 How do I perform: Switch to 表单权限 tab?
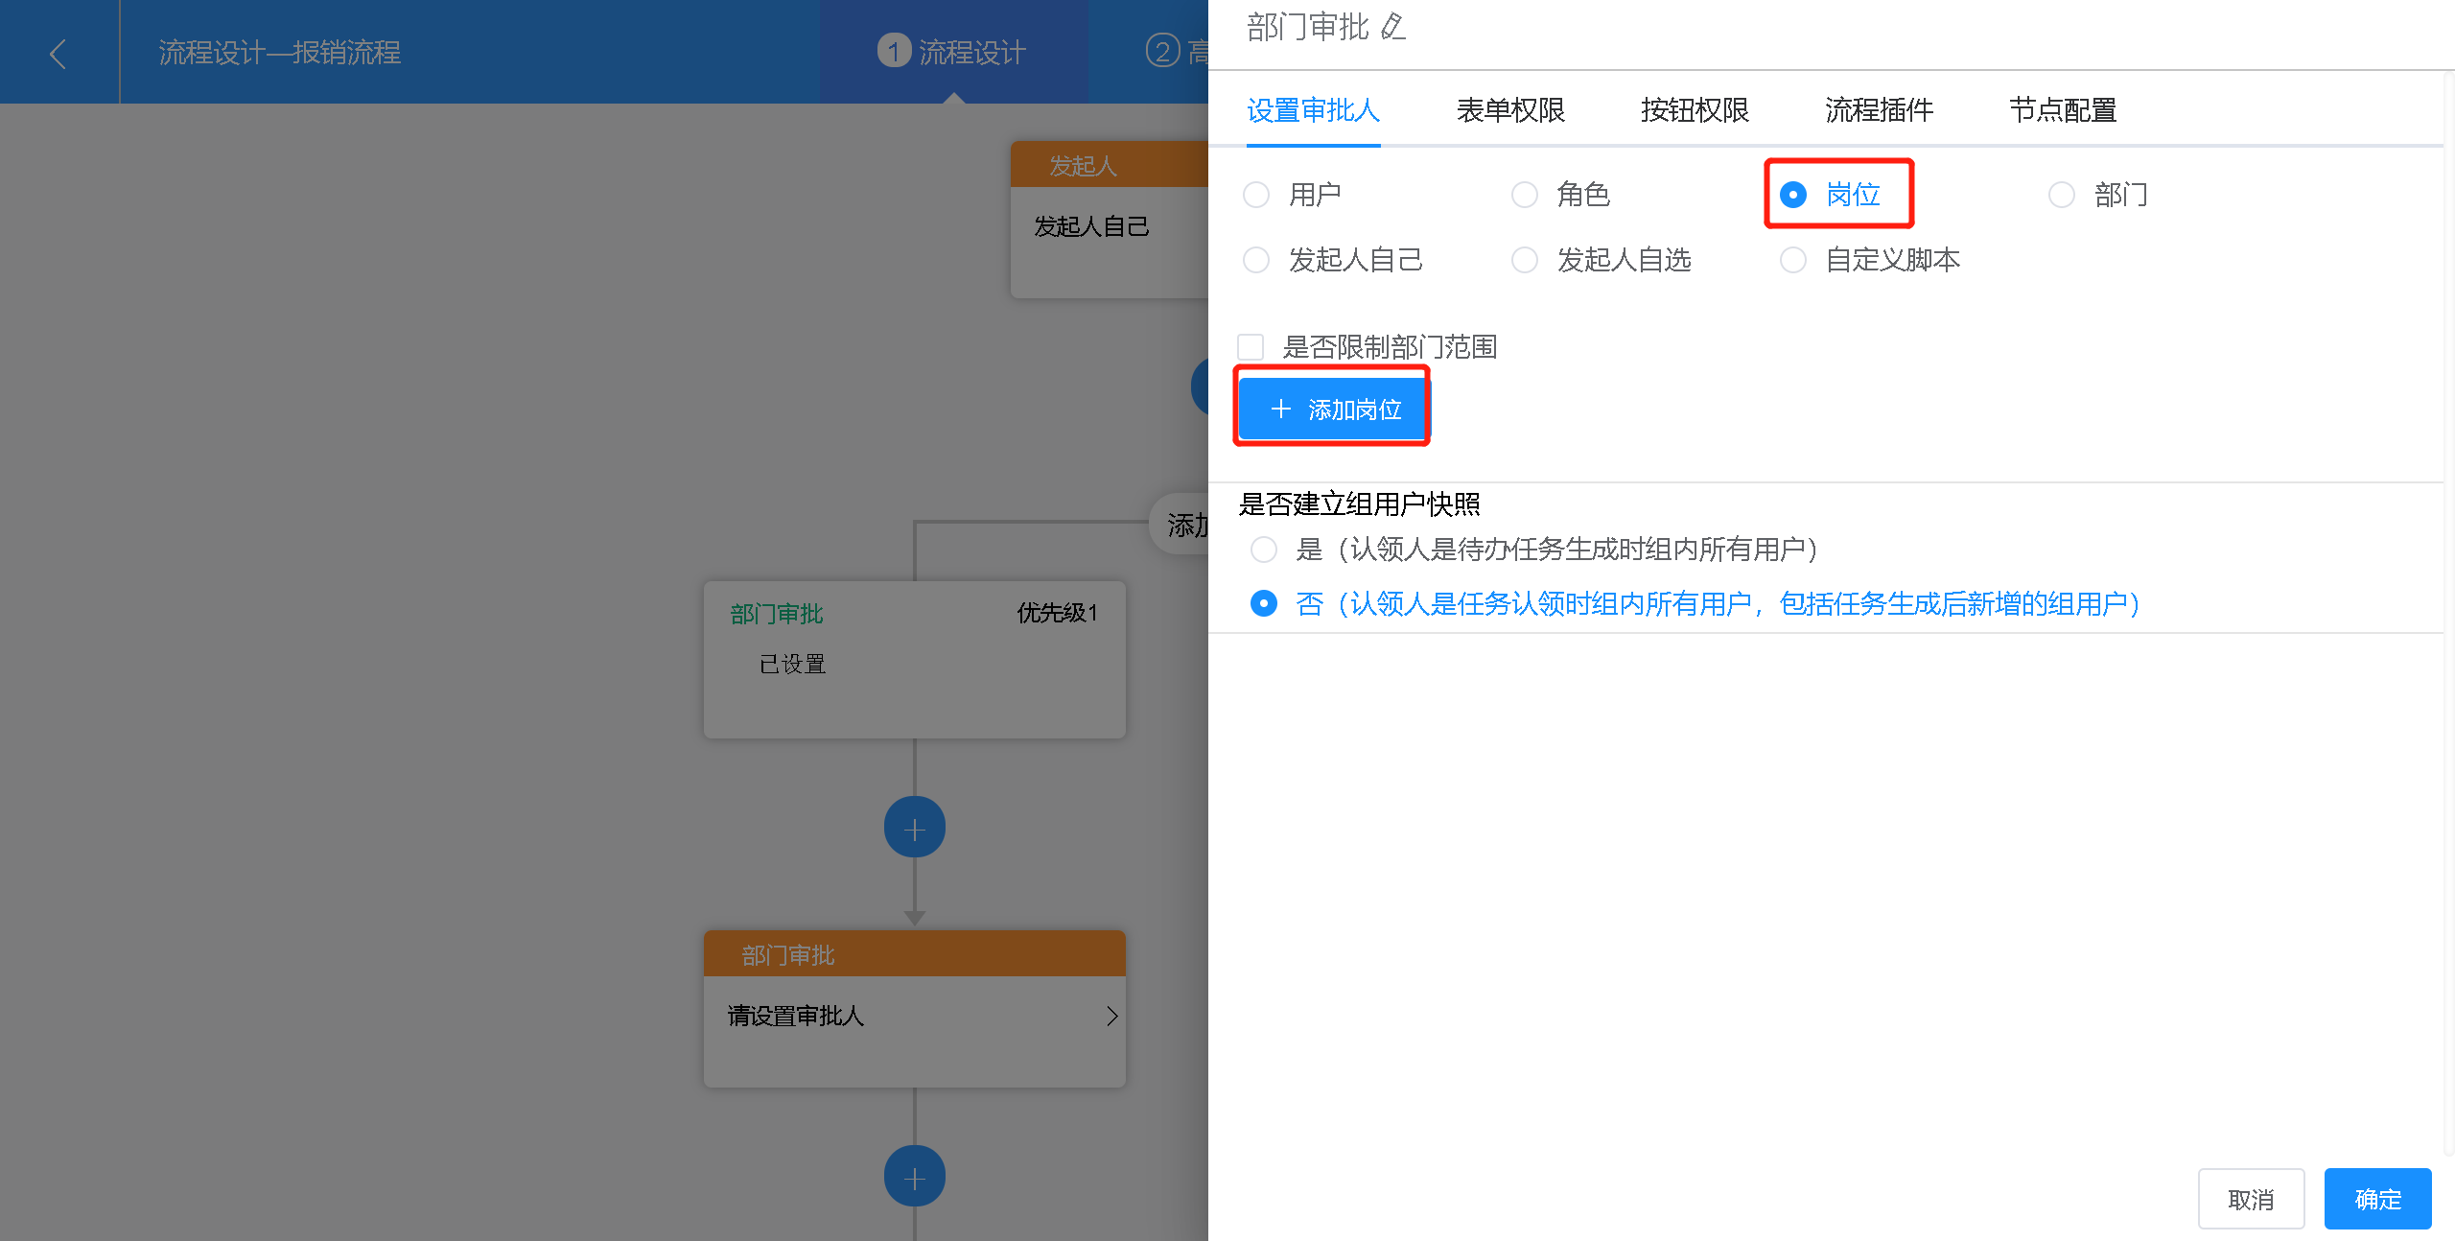click(1510, 110)
